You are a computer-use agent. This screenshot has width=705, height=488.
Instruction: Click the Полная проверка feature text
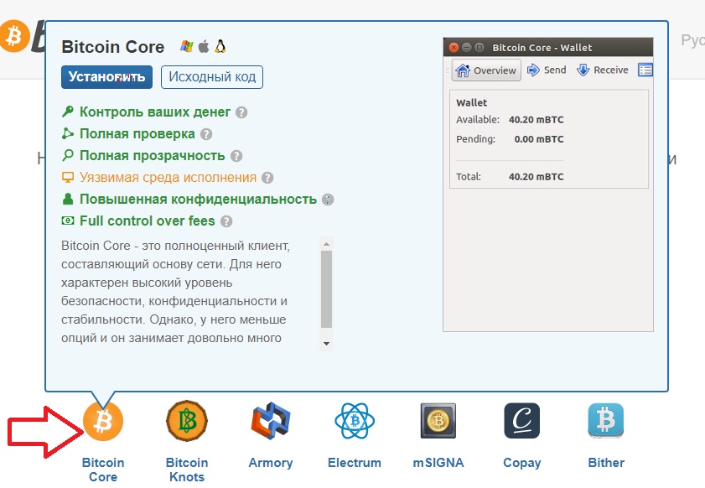(x=137, y=133)
